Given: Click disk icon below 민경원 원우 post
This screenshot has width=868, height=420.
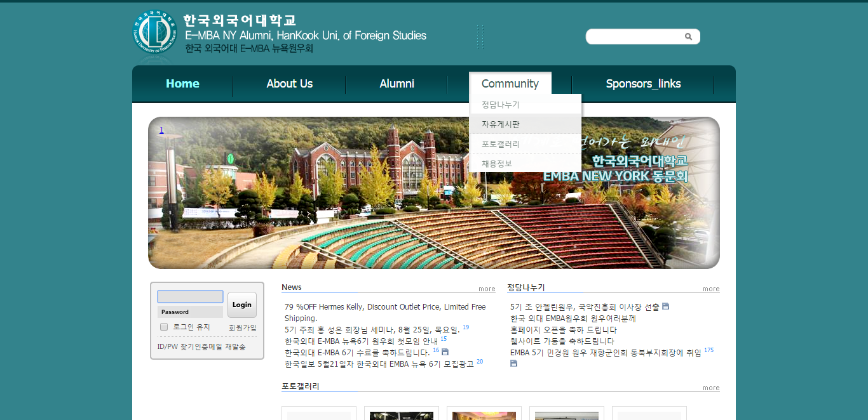Looking at the screenshot, I should pyautogui.click(x=513, y=364).
